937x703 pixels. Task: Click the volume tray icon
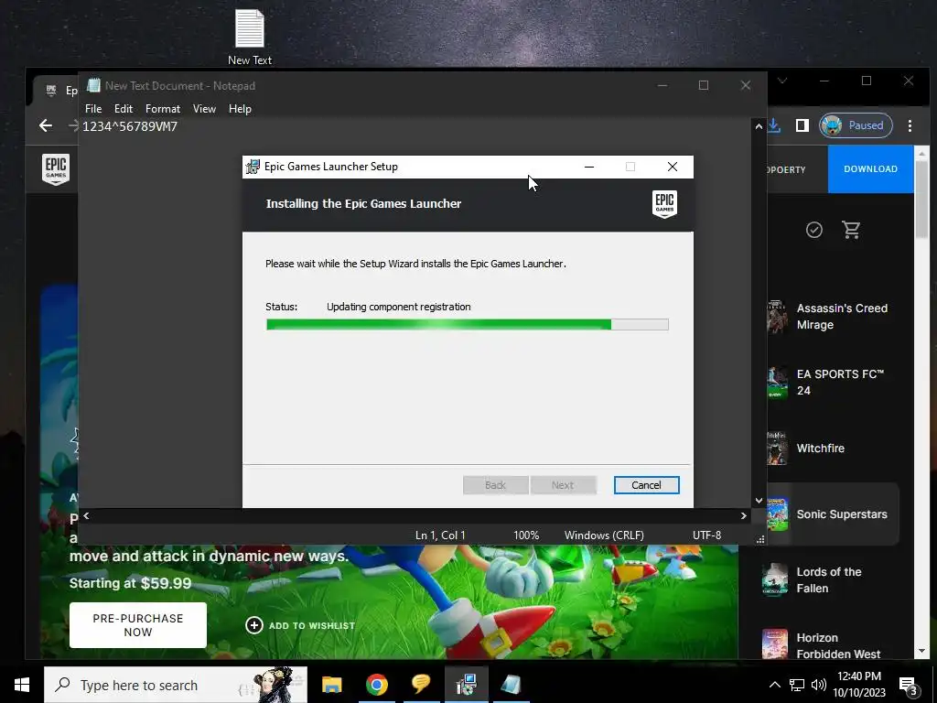pos(819,685)
